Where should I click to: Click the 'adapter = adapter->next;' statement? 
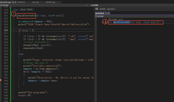click(x=43, y=81)
